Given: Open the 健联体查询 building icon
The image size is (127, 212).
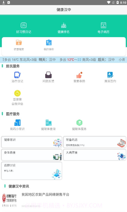Looking at the screenshot, I should 48,123.
